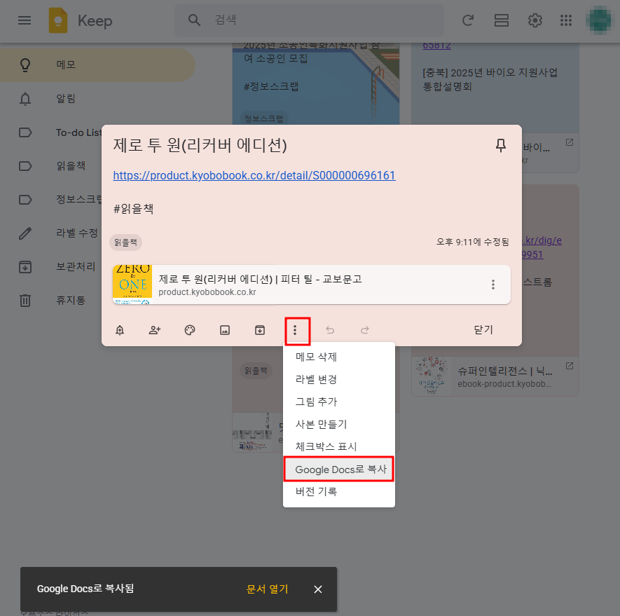Click the 읽을책 label chip in note
620x616 pixels.
125,242
